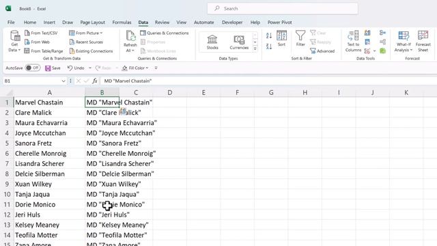This screenshot has width=437, height=246.
Task: Select row 5 header
Action: (7, 143)
